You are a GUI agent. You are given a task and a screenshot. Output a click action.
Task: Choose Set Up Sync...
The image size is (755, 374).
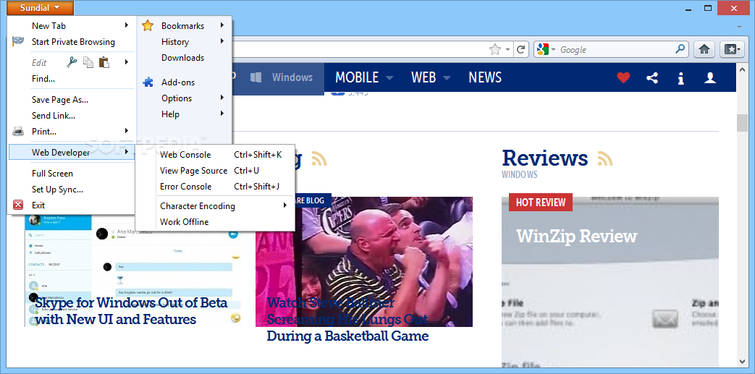click(x=72, y=189)
